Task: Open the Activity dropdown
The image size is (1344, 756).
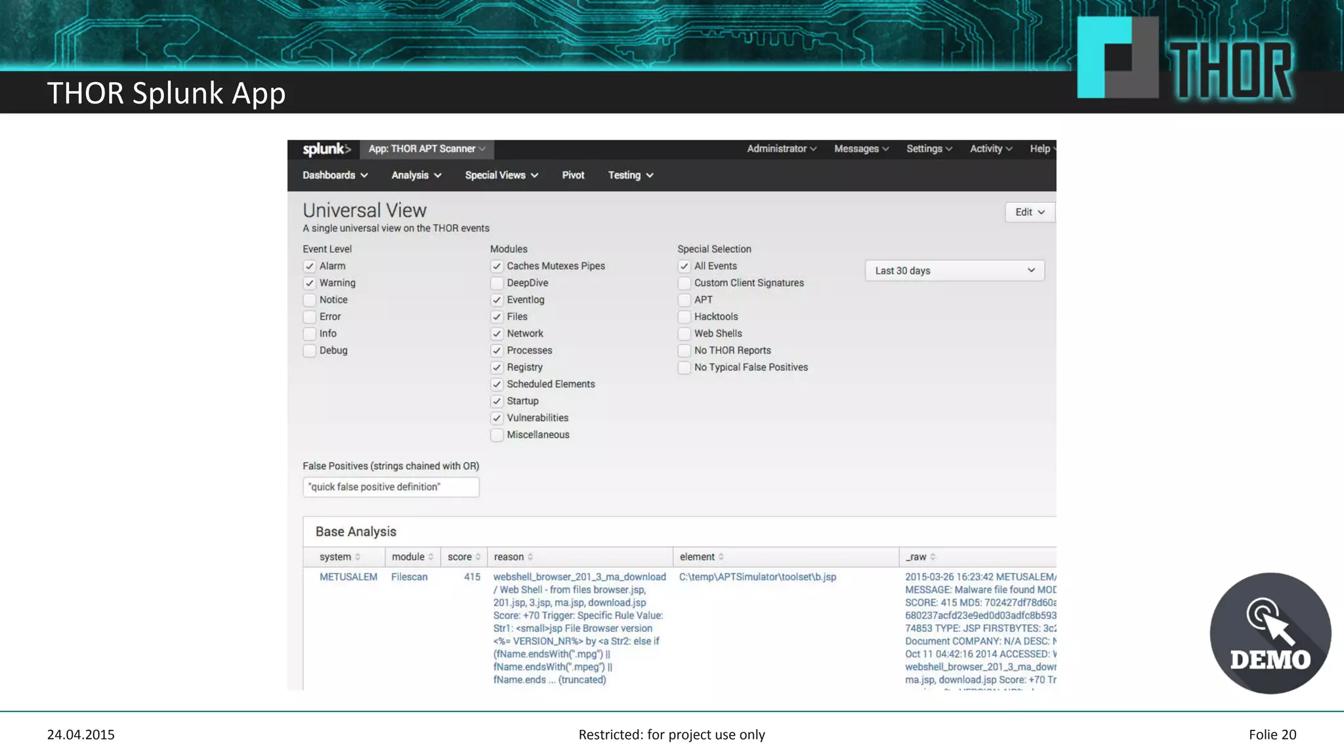Action: pos(991,149)
